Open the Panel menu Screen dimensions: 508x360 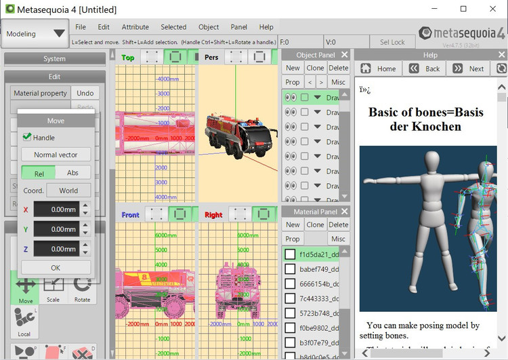[239, 27]
